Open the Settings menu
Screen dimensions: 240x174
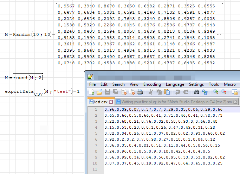[x=196, y=84]
